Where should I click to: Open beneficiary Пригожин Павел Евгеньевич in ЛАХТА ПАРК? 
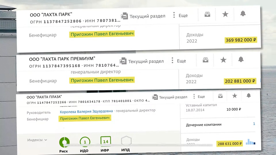pyautogui.click(x=102, y=34)
